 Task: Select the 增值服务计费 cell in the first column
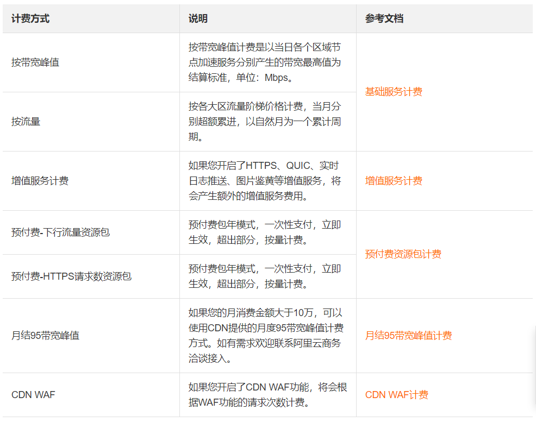coord(40,181)
